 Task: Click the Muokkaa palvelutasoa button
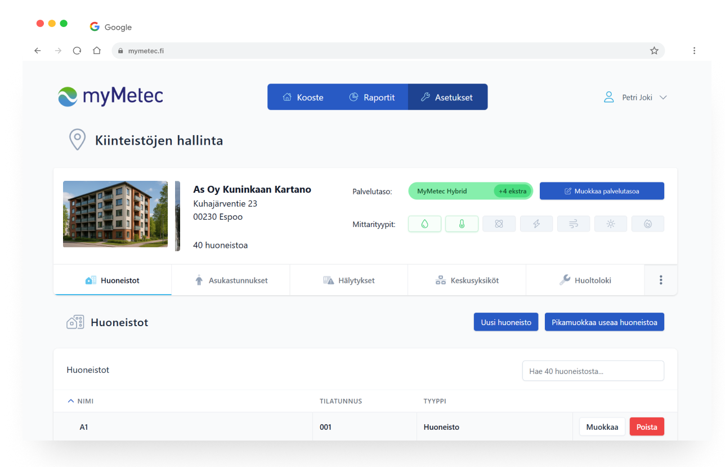tap(602, 191)
